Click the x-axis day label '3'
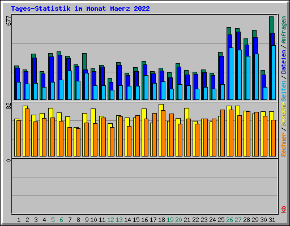The width and height of the screenshot is (290, 226). 36,220
